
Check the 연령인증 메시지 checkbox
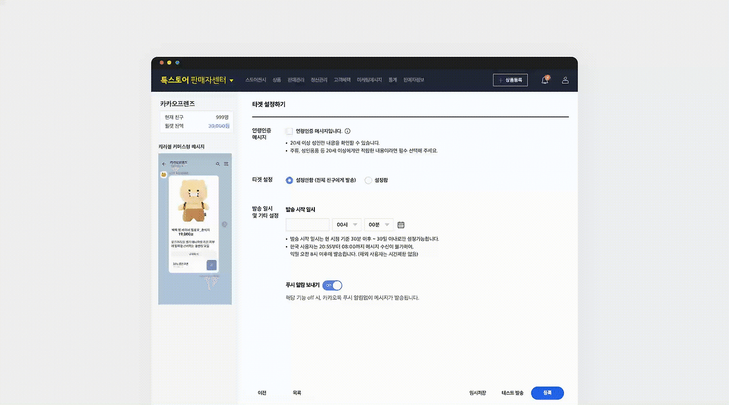[288, 130]
